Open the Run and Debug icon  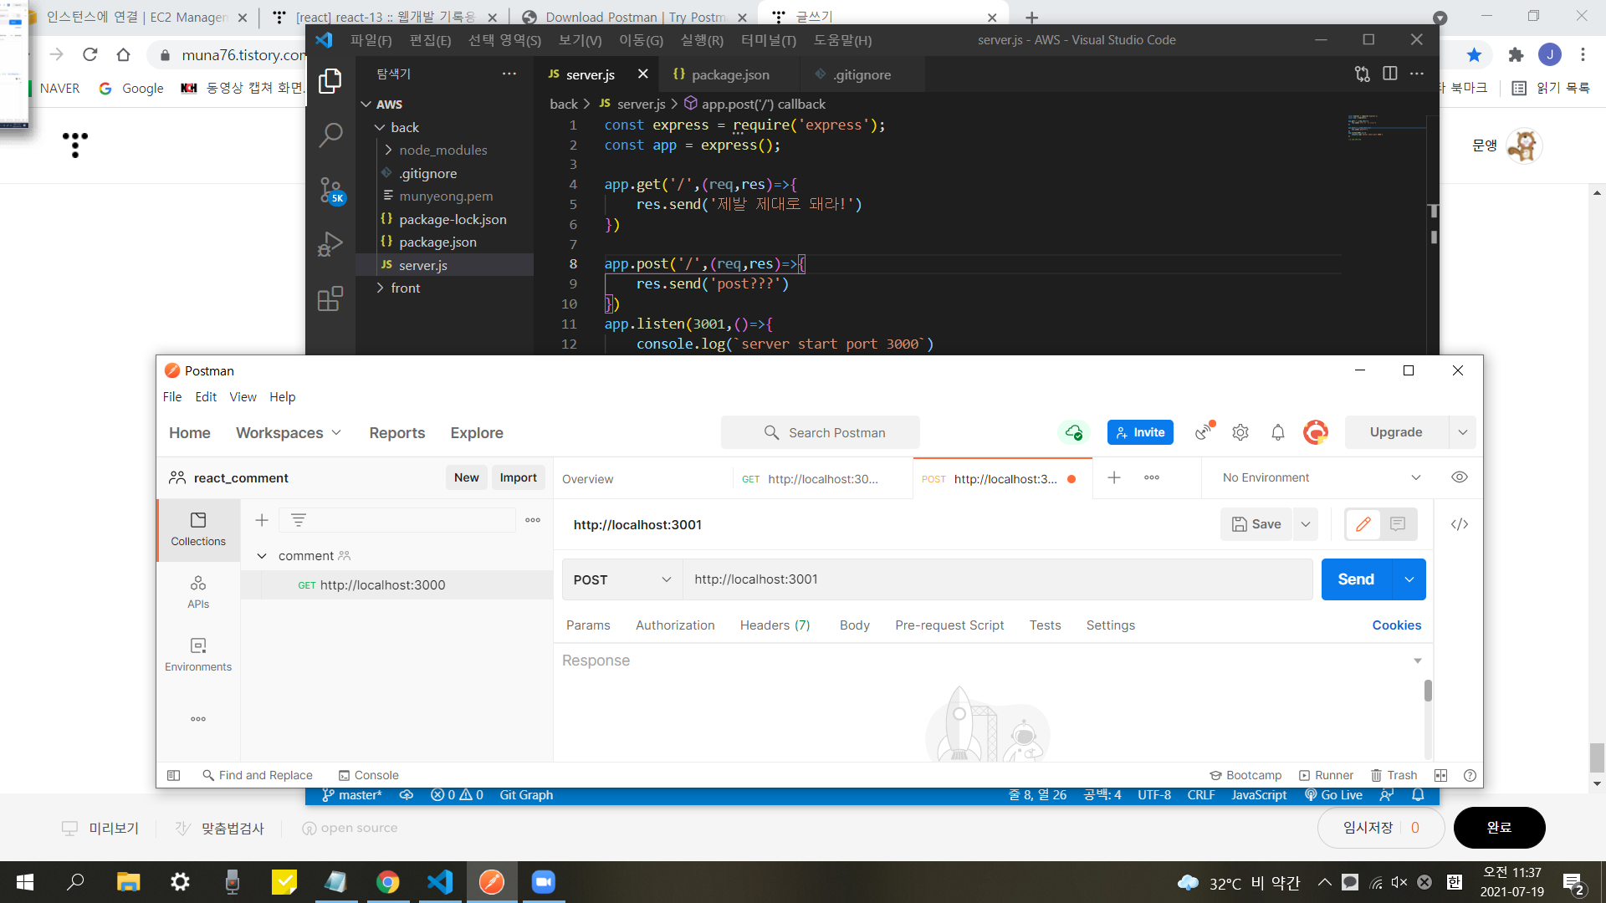(x=330, y=244)
